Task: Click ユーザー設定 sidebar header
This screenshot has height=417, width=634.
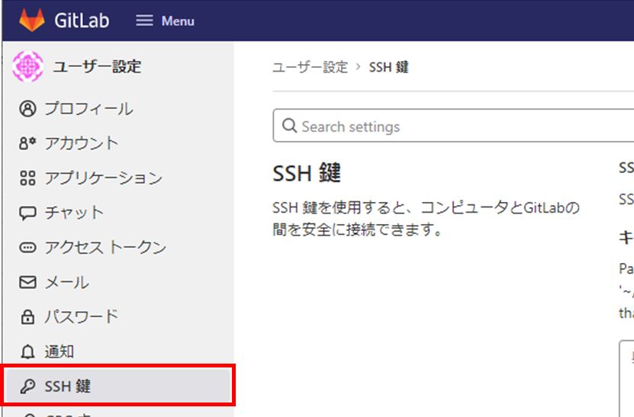Action: 97,66
